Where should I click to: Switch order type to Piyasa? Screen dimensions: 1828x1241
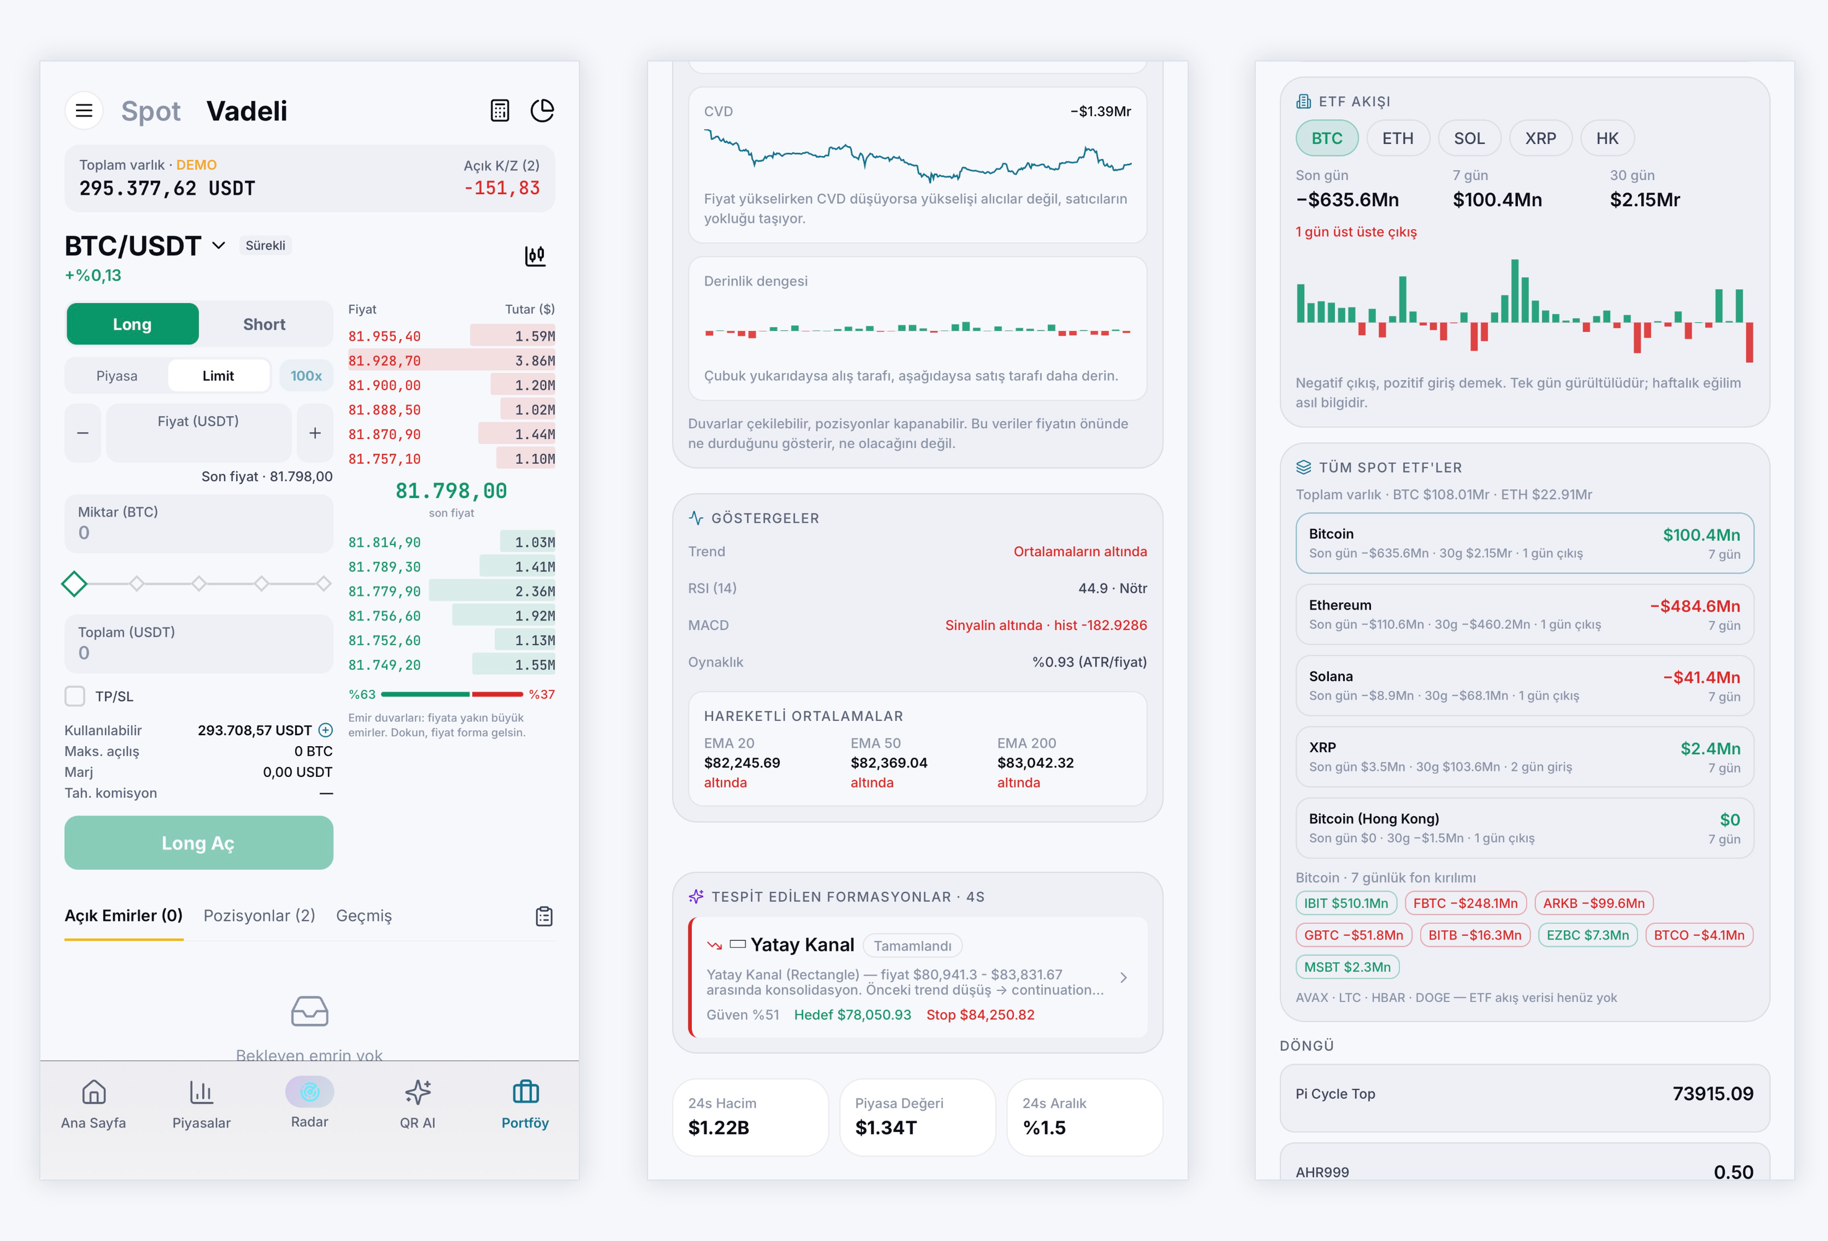pos(116,376)
